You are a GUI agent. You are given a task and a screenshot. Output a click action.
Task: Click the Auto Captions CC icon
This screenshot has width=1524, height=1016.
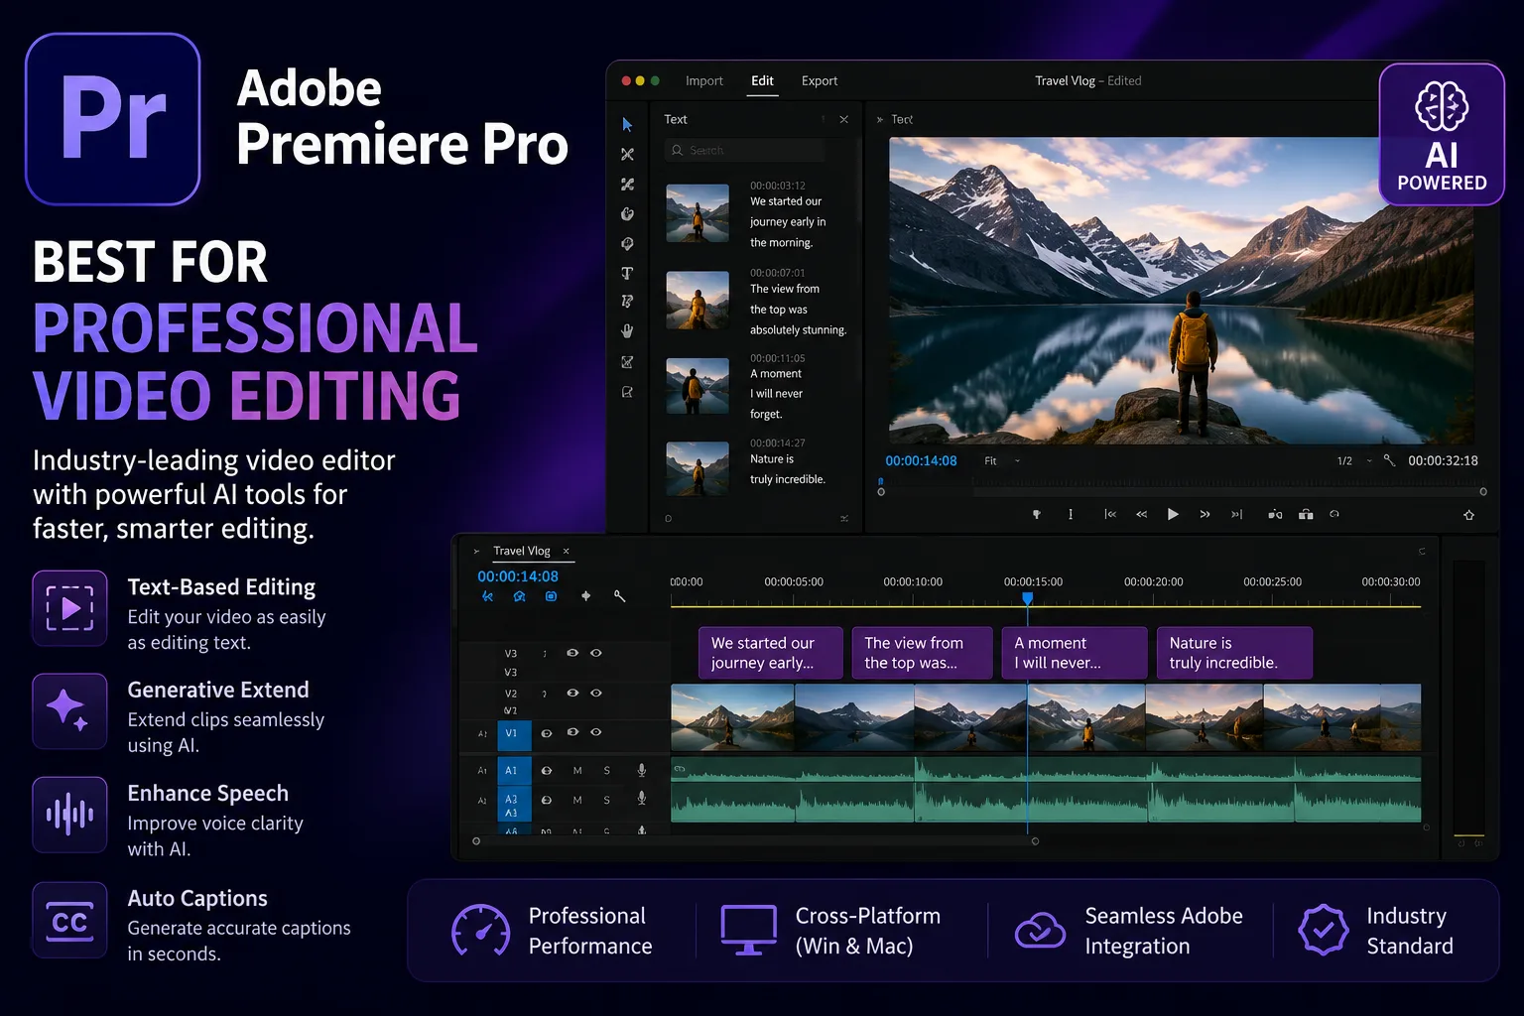click(x=69, y=920)
